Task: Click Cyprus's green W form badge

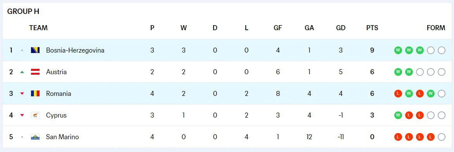Action: [x=398, y=115]
